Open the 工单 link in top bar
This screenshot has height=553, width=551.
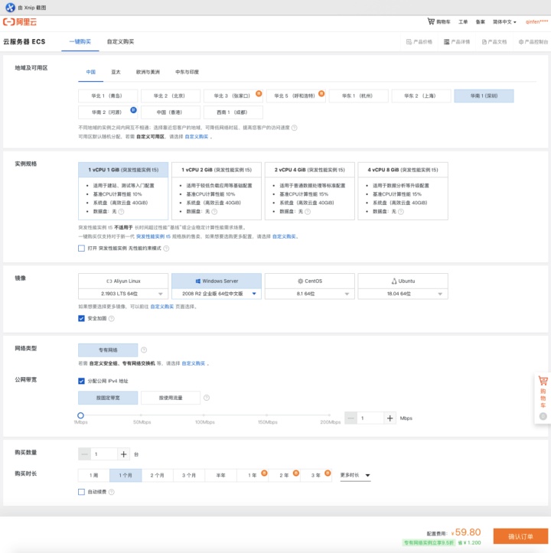[463, 22]
